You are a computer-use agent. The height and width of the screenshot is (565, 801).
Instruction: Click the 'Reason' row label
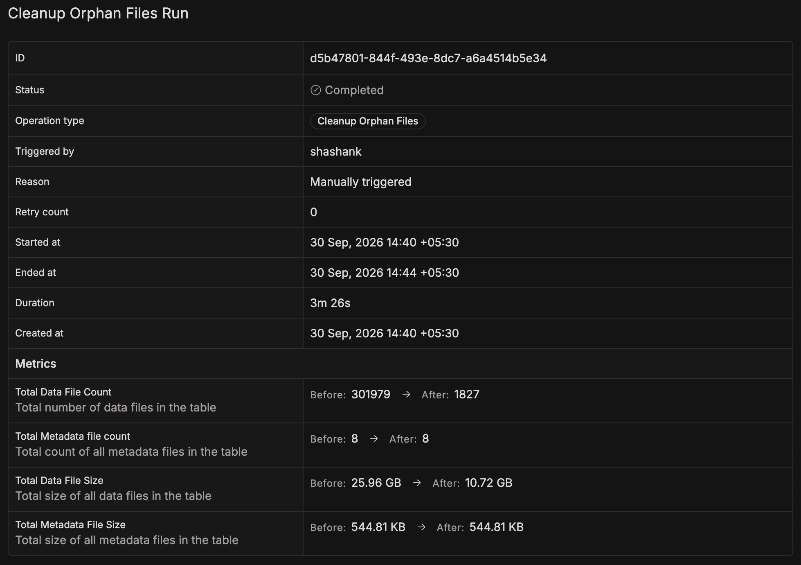pos(32,182)
